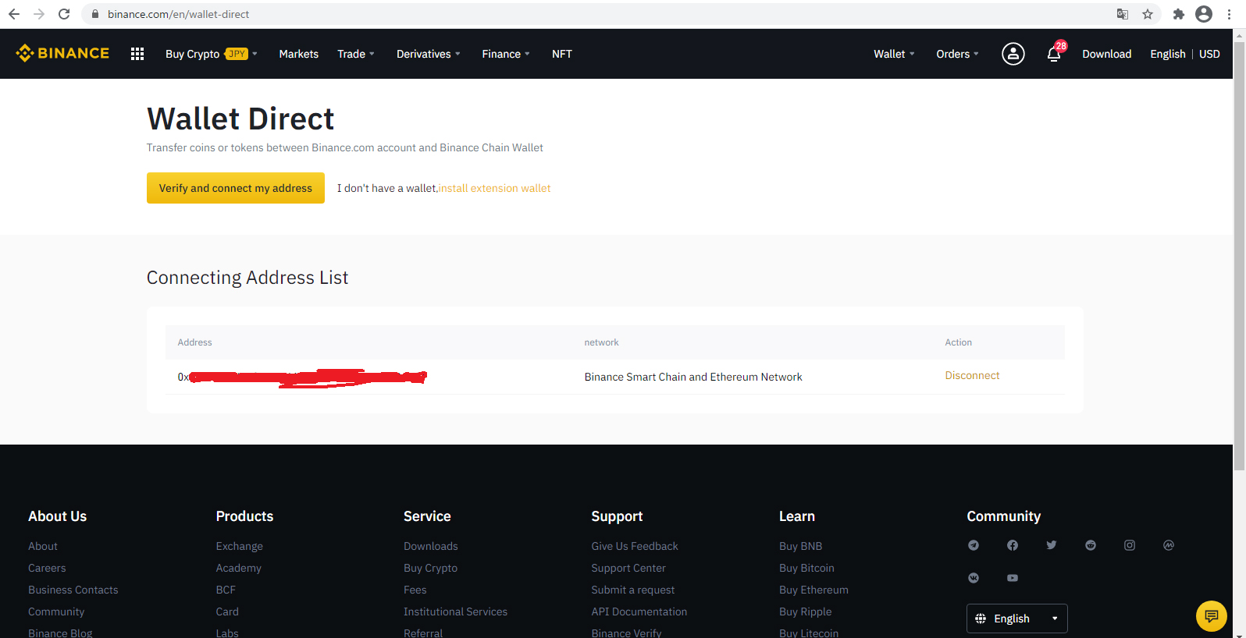Open VK community icon
Viewport: 1246px width, 638px height.
coord(974,578)
